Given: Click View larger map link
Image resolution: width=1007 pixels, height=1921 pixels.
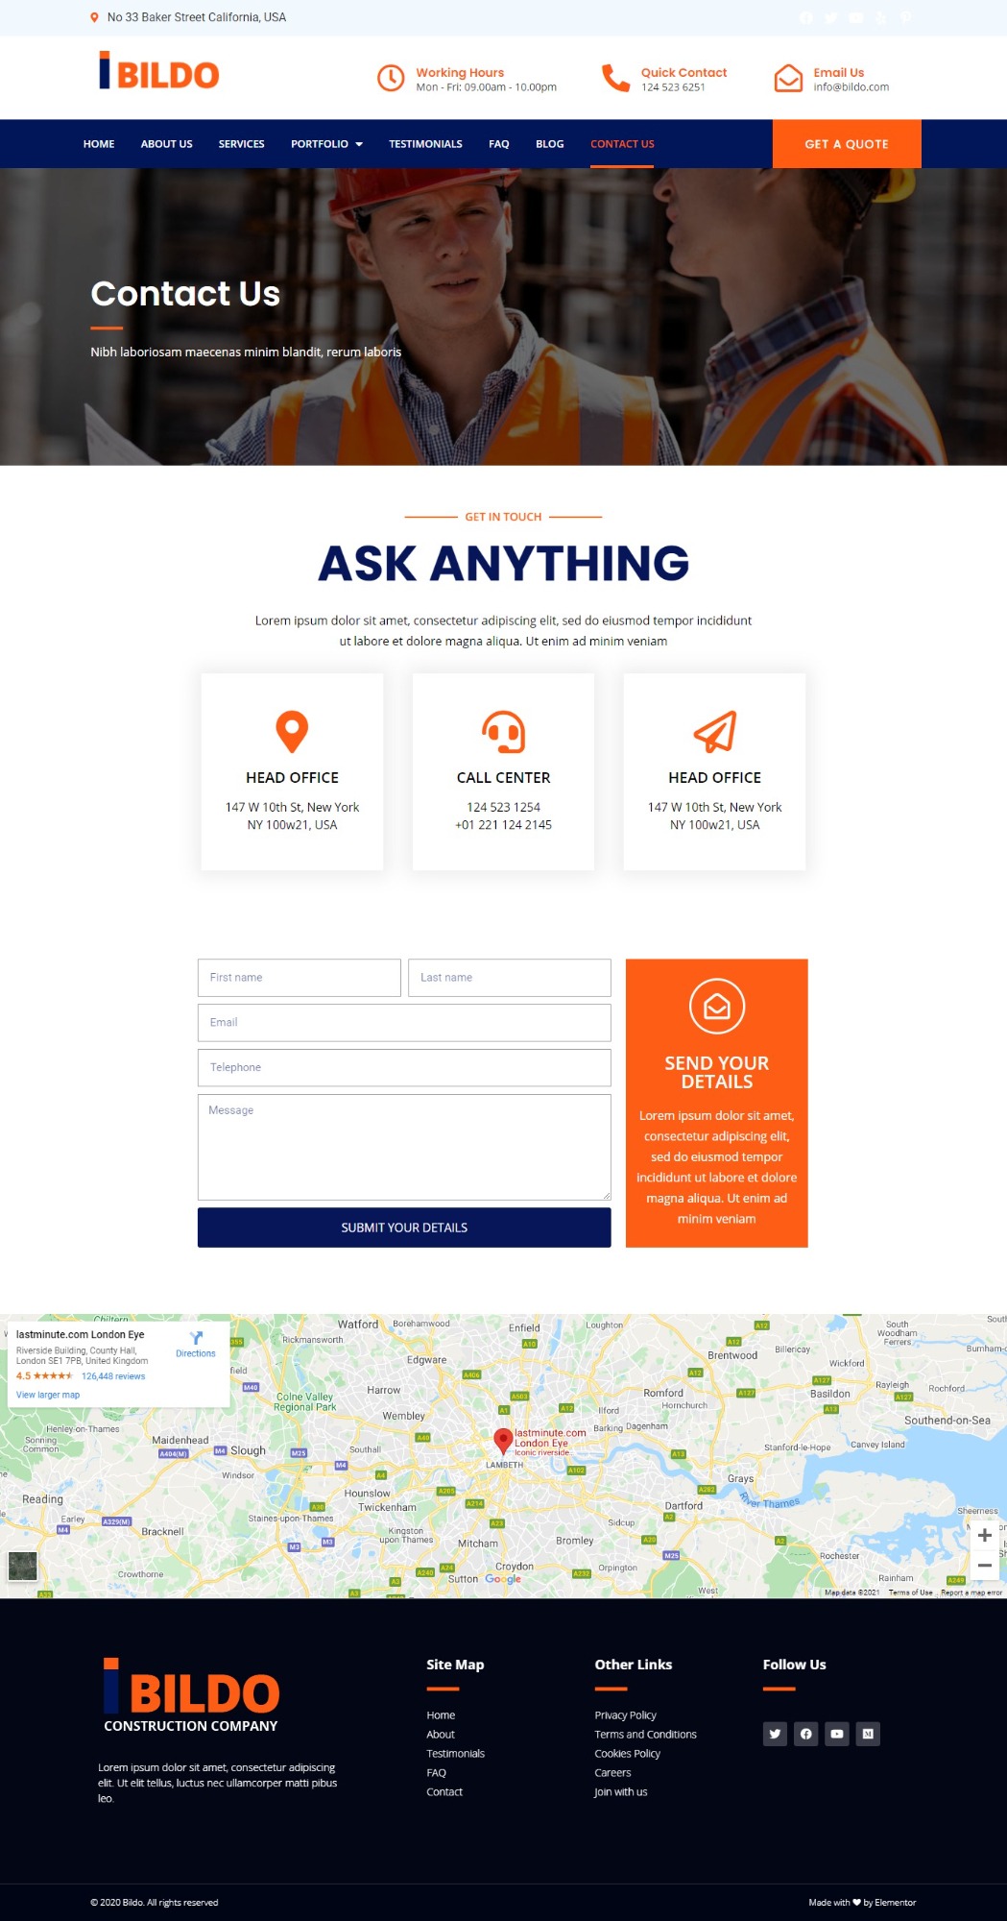Looking at the screenshot, I should tap(48, 1395).
